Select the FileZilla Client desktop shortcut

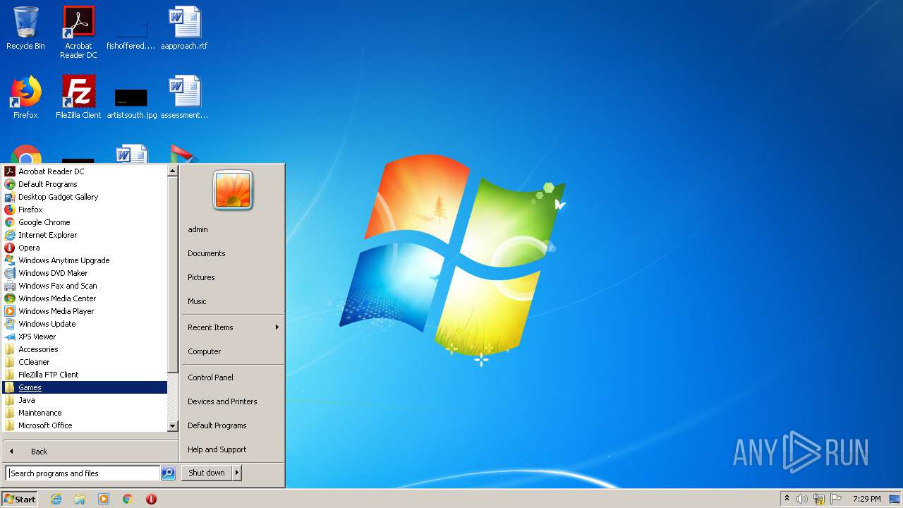point(78,97)
